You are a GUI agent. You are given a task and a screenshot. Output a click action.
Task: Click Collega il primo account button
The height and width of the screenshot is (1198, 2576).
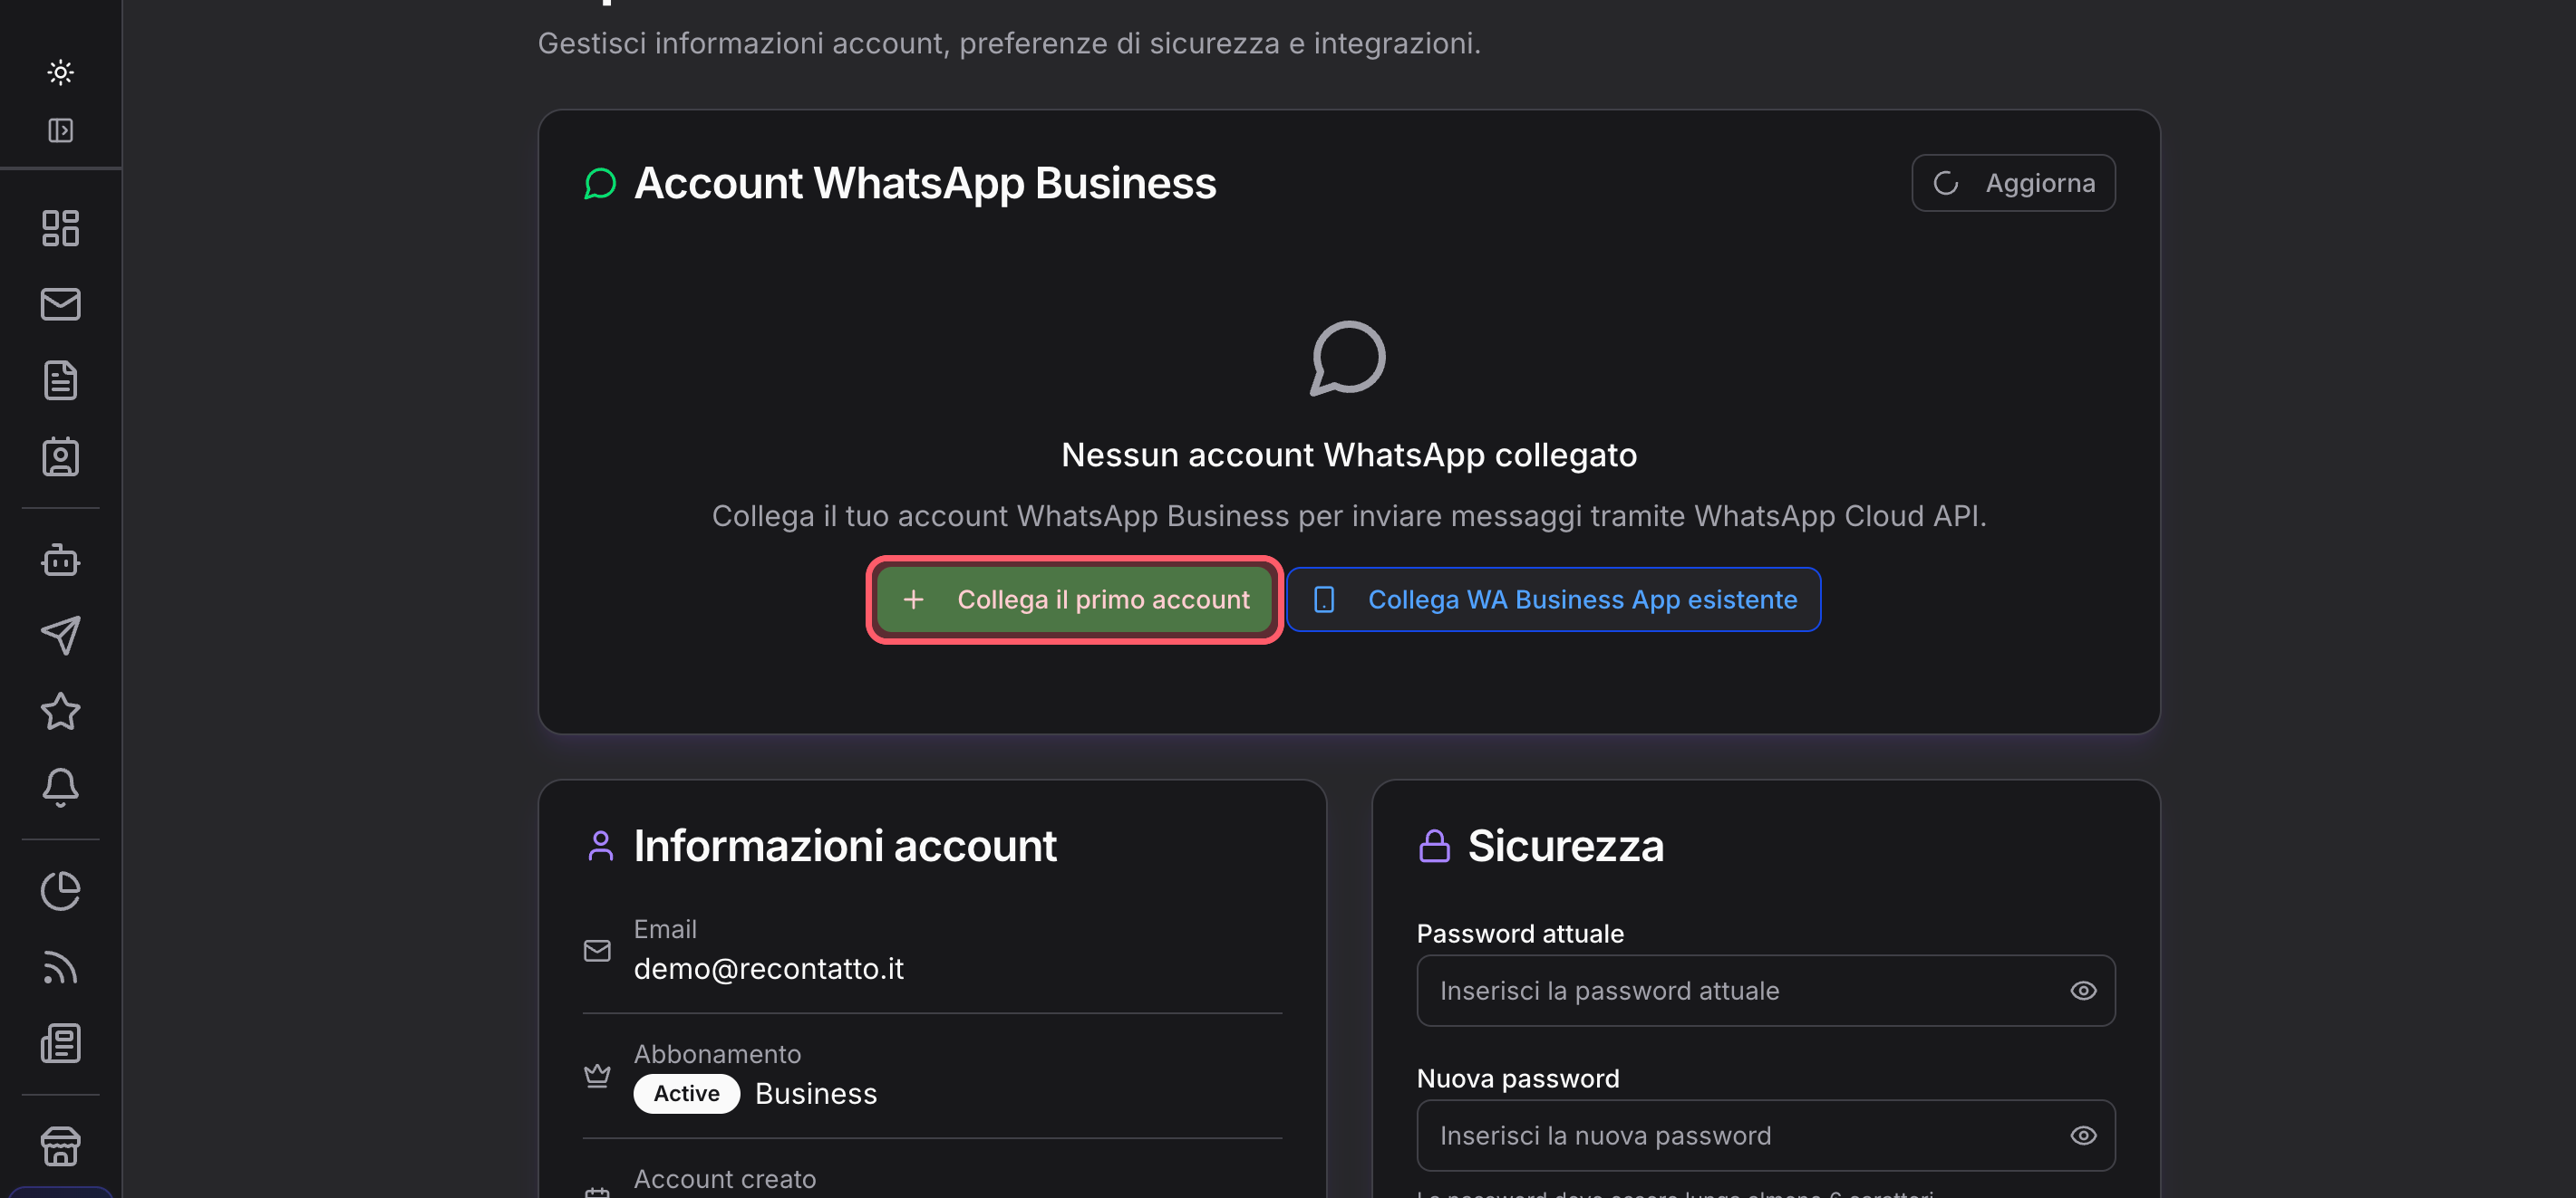(x=1074, y=599)
